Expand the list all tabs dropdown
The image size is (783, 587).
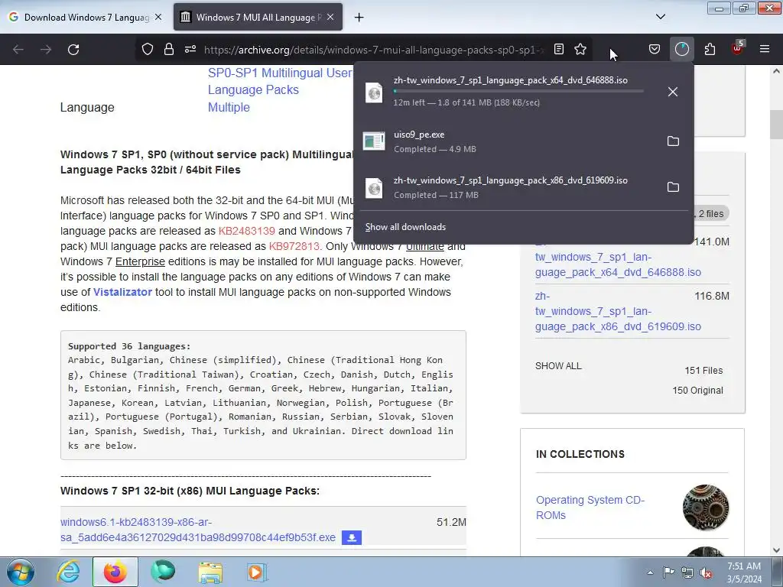click(x=660, y=17)
